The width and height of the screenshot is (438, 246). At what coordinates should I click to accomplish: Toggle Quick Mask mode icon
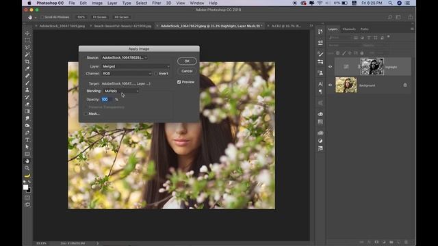[x=27, y=197]
